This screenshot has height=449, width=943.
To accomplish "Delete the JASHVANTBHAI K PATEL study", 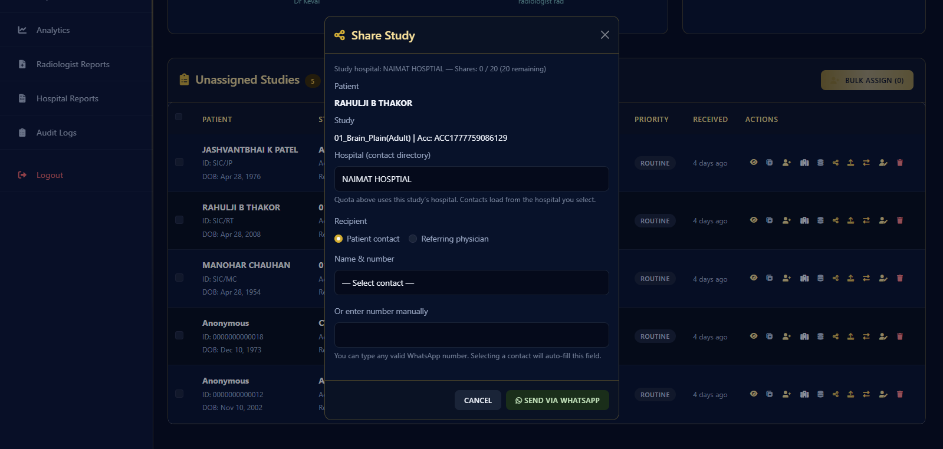I will [900, 163].
